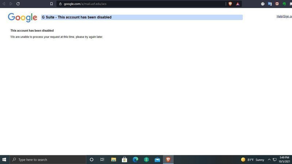Open the translate extension icon
Viewport: 292px width, 164px height.
(x=270, y=4)
